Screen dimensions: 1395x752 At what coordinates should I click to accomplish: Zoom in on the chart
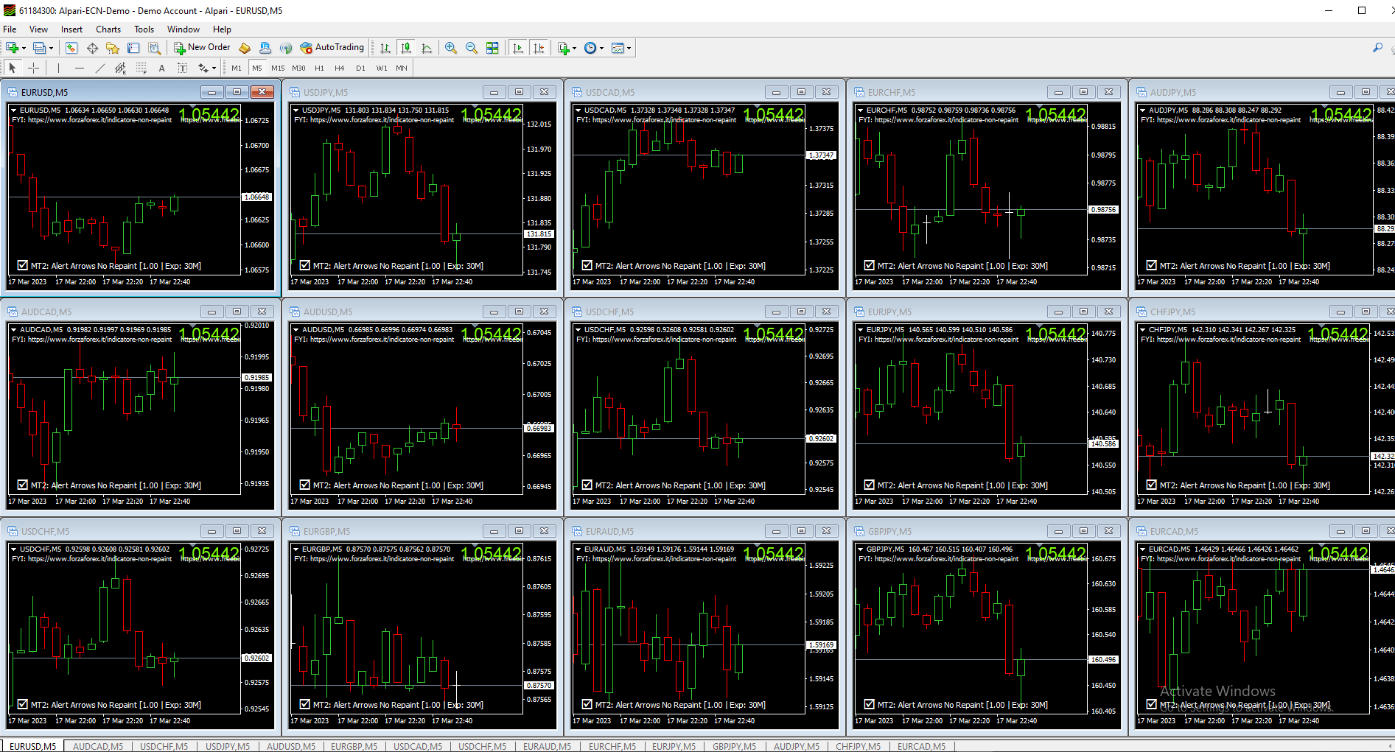(x=451, y=48)
